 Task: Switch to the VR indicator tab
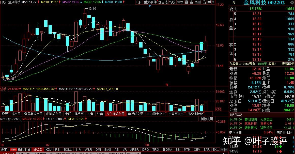[x=125, y=149]
